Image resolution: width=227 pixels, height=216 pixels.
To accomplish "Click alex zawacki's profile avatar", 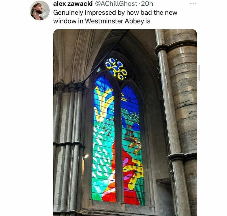I will coord(39,10).
